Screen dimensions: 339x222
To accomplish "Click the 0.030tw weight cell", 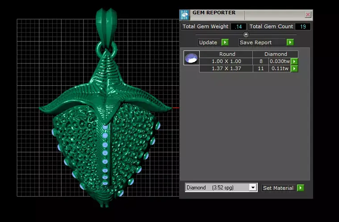I will coord(280,61).
